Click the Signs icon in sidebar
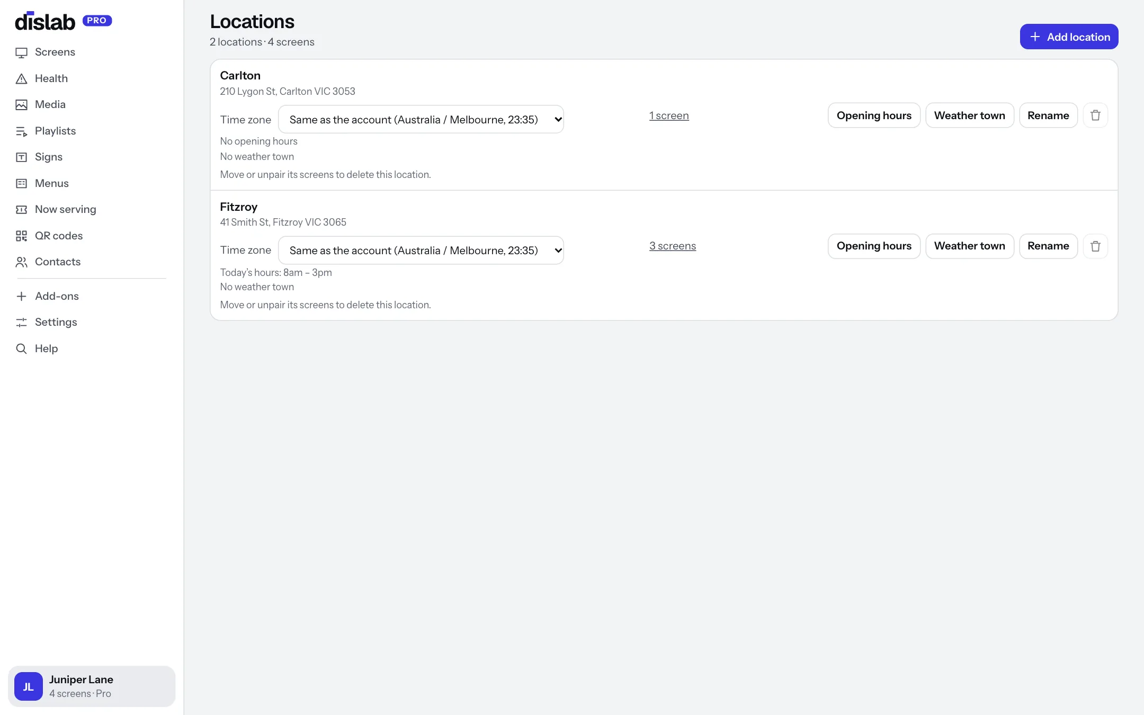 coord(21,157)
